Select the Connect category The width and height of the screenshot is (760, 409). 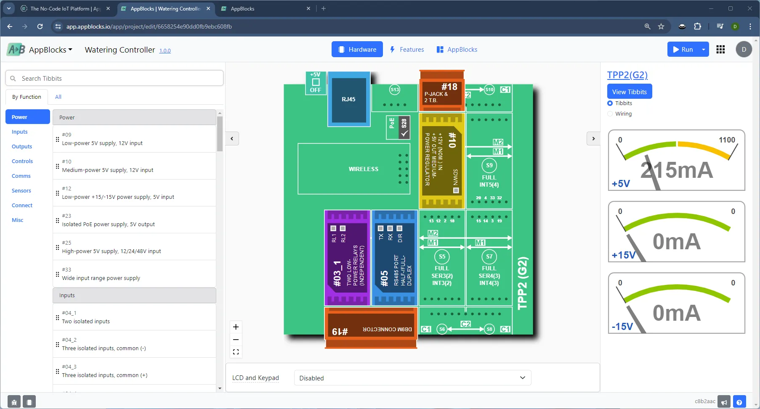(22, 206)
